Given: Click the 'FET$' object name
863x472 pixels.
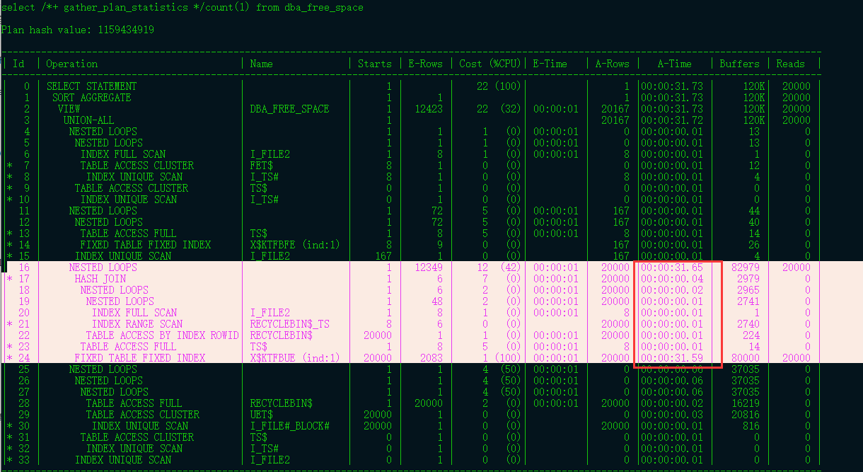Looking at the screenshot, I should (x=262, y=166).
